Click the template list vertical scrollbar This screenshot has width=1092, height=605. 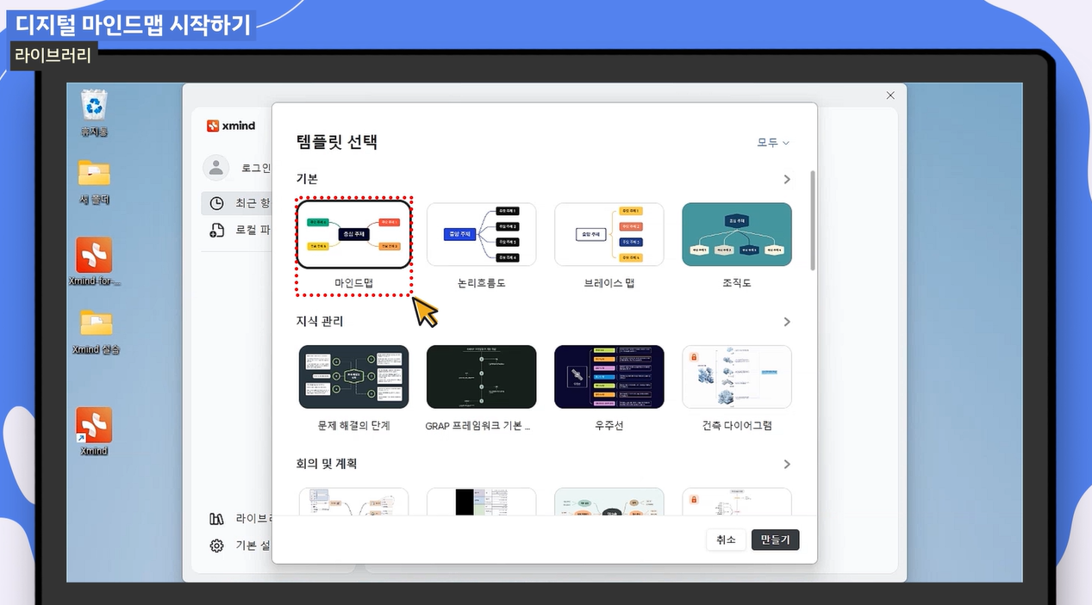(812, 220)
